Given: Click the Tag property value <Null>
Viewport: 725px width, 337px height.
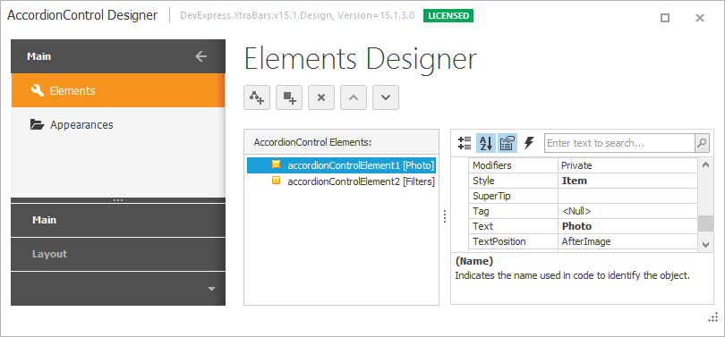Looking at the screenshot, I should point(627,211).
